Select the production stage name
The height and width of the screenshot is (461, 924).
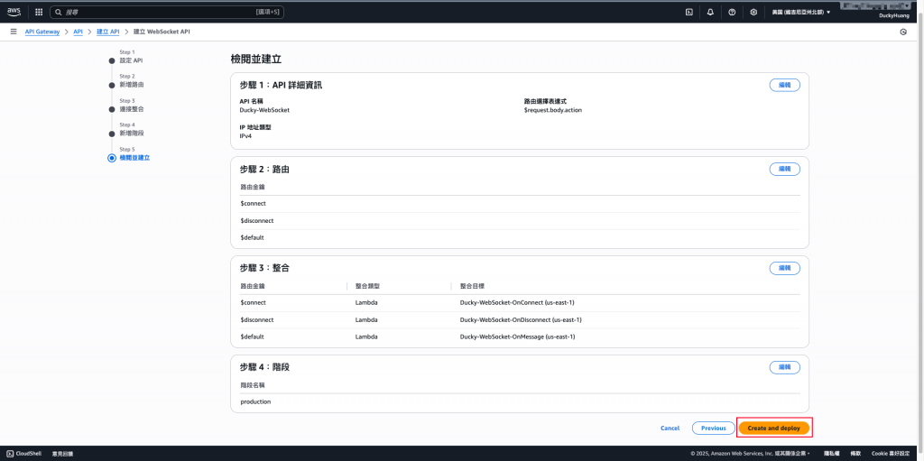tap(255, 401)
